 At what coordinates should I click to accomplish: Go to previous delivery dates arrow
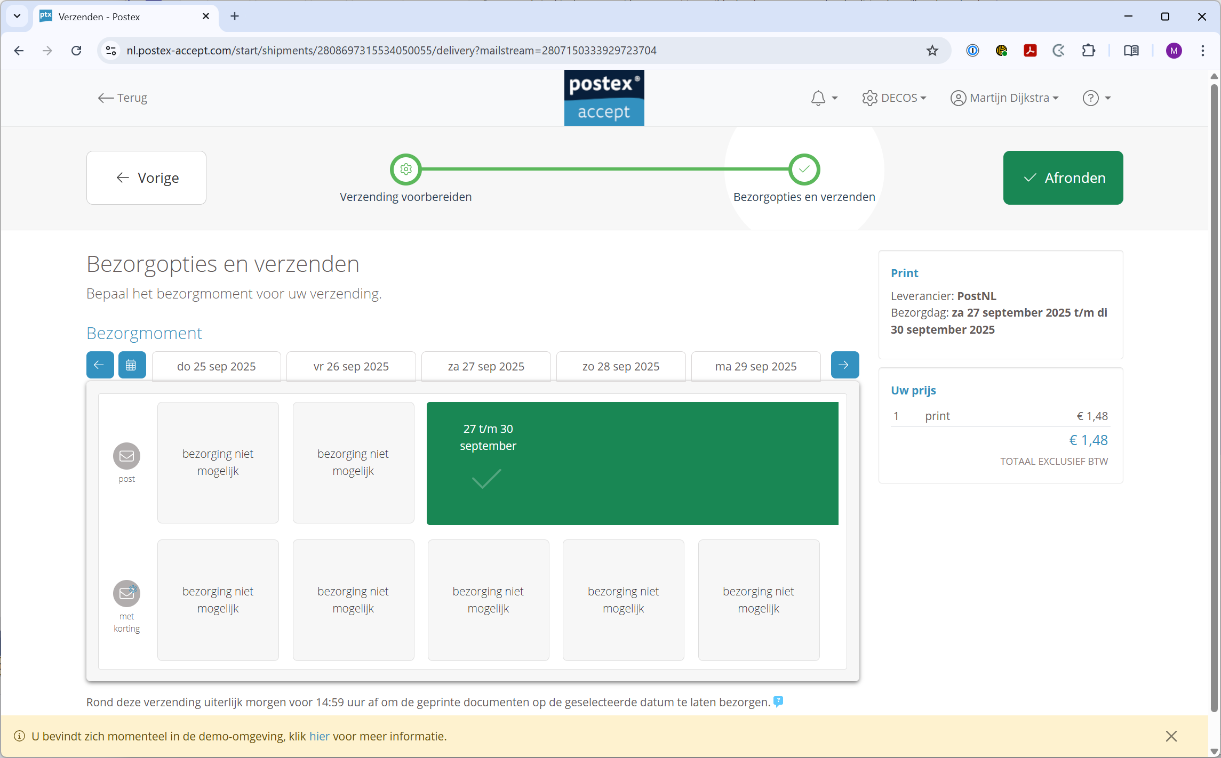[x=100, y=365]
